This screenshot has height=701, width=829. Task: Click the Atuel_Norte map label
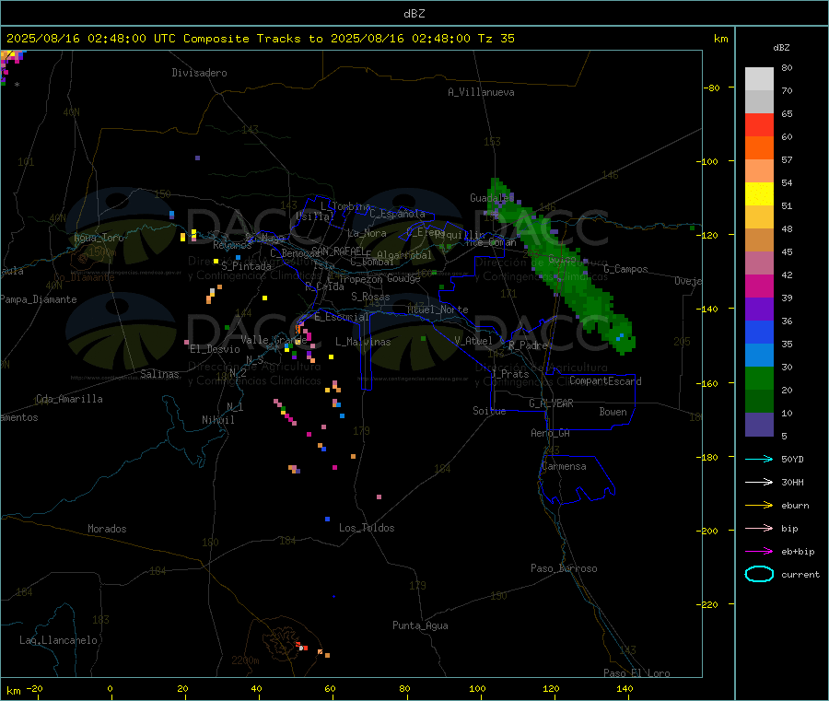click(438, 310)
